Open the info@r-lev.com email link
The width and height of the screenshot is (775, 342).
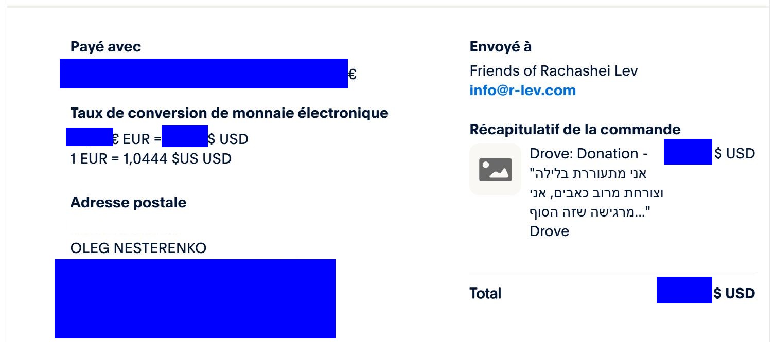(x=522, y=91)
